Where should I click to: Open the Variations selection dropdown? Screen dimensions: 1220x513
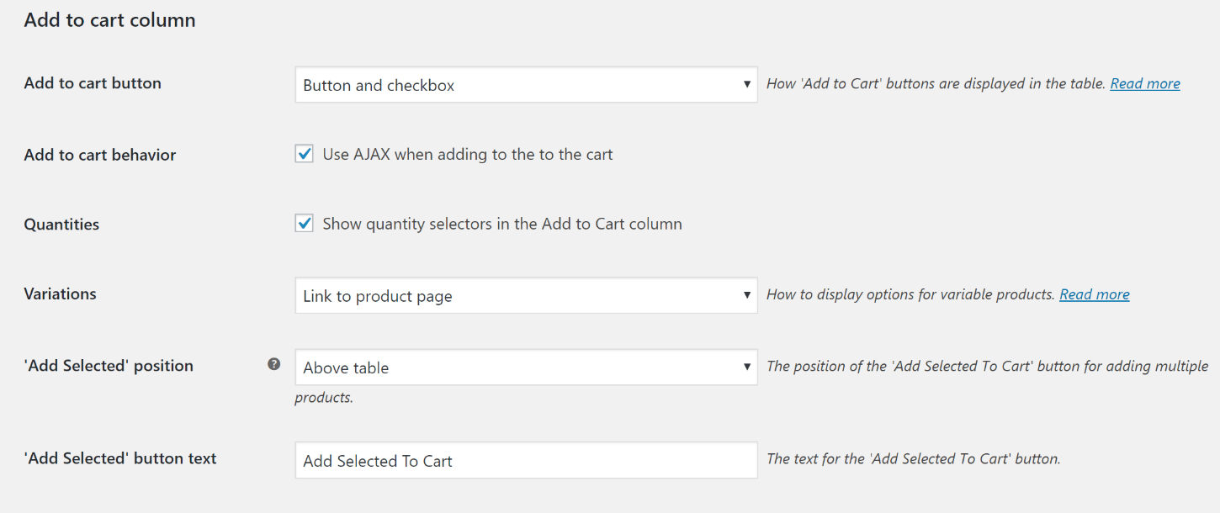[526, 295]
